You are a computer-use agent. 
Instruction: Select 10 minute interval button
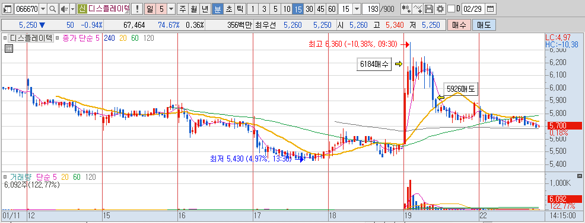[x=287, y=9]
